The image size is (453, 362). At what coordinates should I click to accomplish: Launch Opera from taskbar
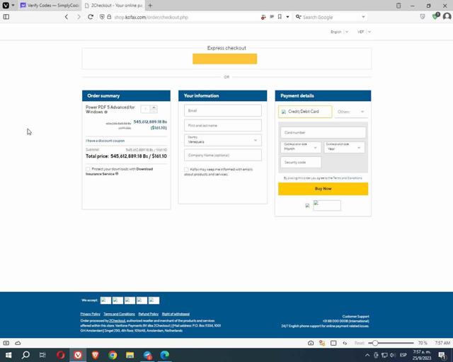point(61,355)
